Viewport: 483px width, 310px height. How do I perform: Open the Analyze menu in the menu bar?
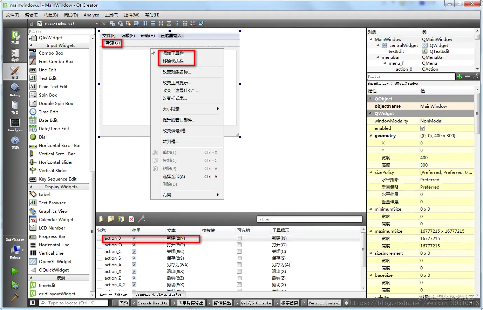click(91, 15)
